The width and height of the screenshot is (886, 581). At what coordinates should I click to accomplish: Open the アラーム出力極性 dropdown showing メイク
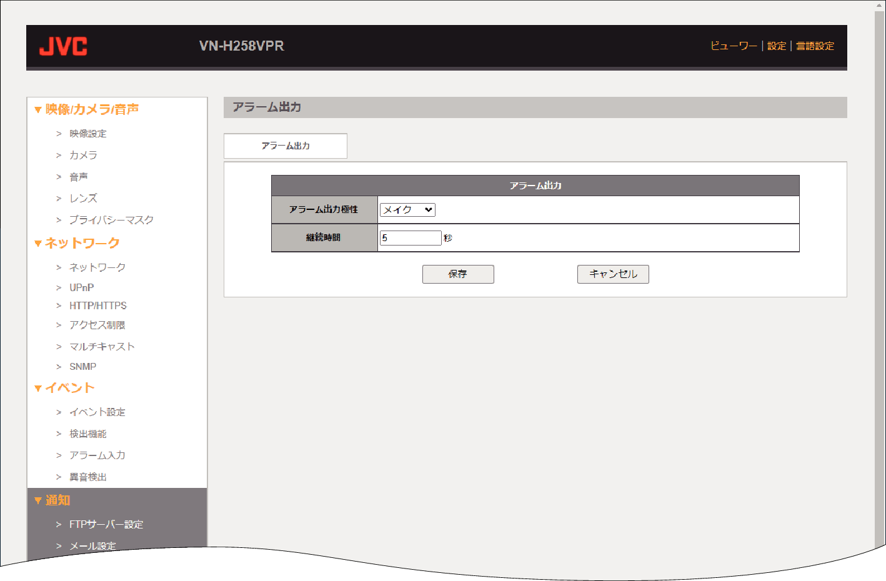click(x=407, y=210)
